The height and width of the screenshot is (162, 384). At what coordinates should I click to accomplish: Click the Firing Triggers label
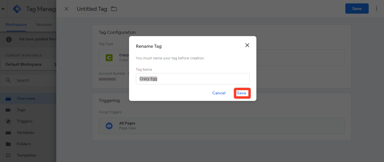[x=110, y=112]
